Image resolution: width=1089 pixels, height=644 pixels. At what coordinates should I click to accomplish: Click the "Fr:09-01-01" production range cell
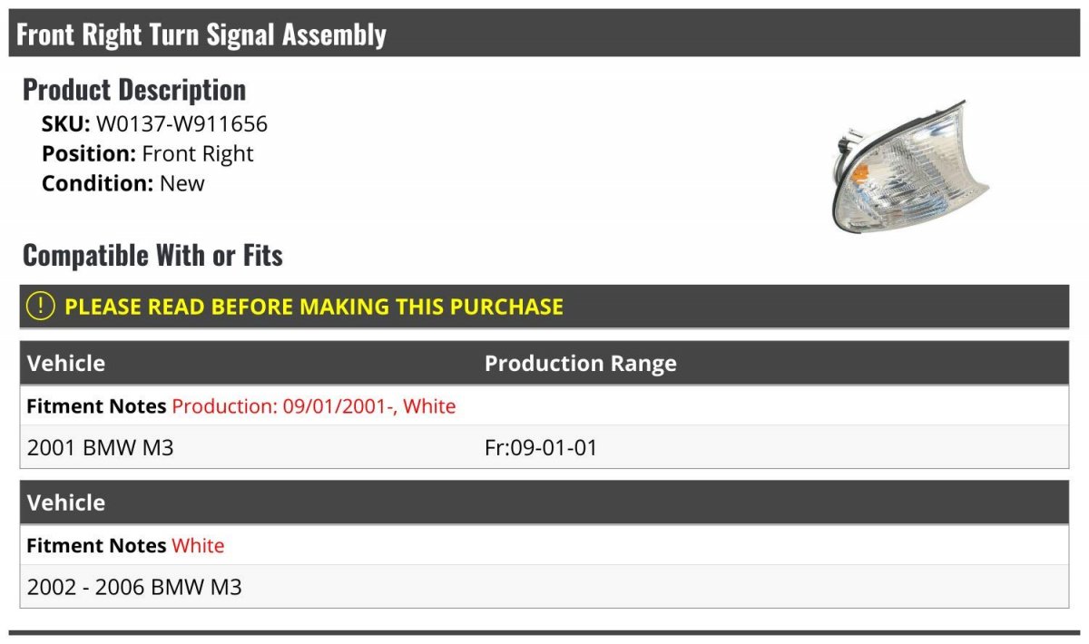[541, 447]
